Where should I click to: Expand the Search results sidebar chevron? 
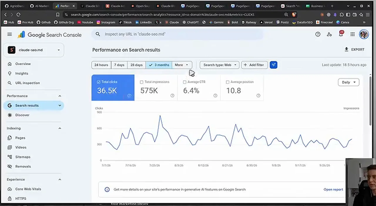tap(60, 105)
